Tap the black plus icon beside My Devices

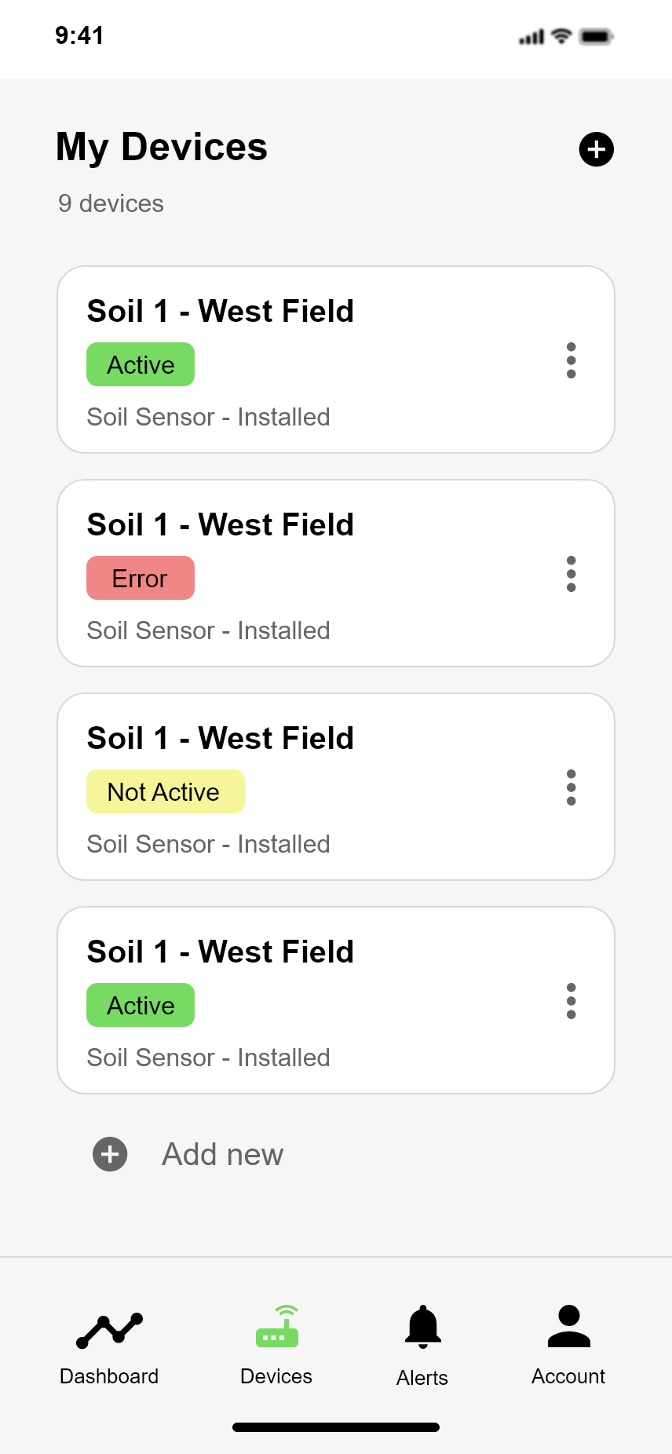[597, 149]
